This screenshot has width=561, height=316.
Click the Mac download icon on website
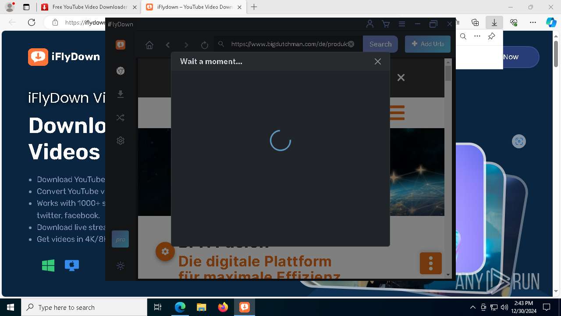72,265
